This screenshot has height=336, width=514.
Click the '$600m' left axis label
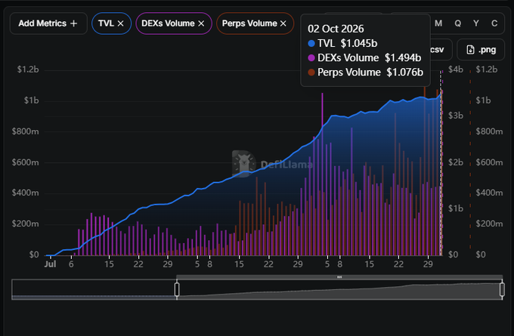click(25, 162)
